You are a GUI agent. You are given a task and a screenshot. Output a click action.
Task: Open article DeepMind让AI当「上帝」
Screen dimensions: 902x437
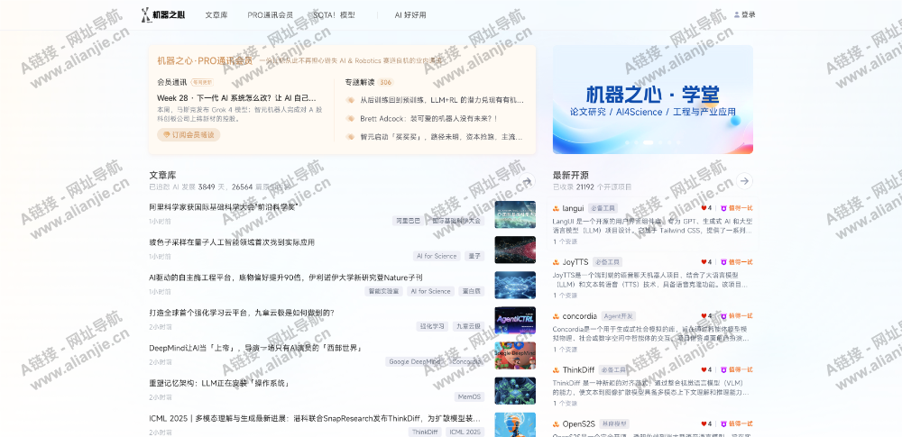[x=255, y=348]
